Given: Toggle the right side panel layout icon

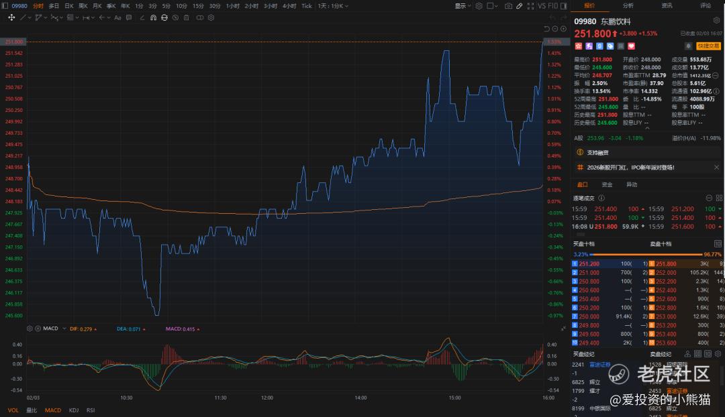Looking at the screenshot, I should coord(564,6).
